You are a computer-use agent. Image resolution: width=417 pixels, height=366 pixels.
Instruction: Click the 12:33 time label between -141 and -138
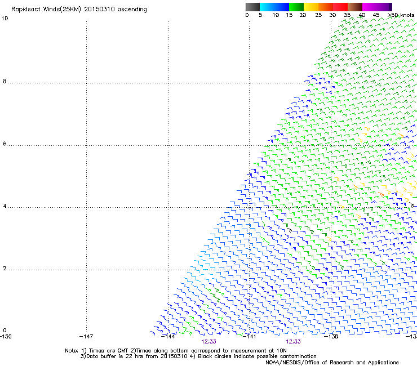(293, 342)
